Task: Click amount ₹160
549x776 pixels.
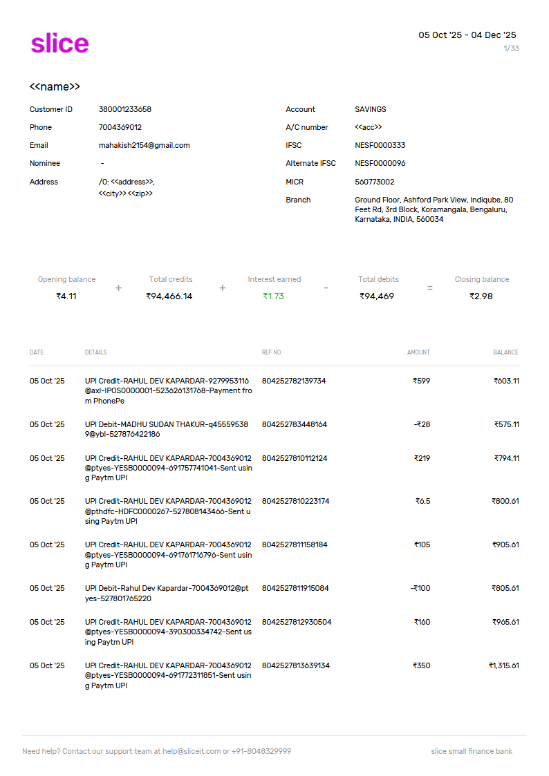Action: click(422, 622)
